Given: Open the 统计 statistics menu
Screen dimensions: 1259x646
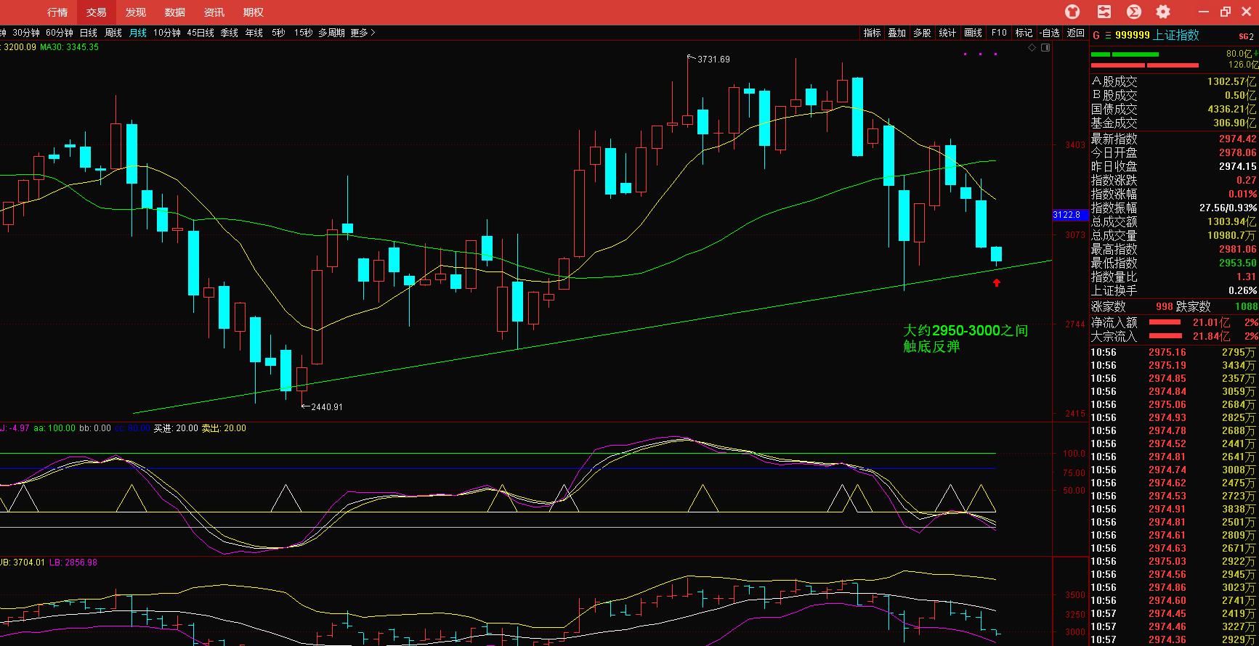Looking at the screenshot, I should [948, 33].
